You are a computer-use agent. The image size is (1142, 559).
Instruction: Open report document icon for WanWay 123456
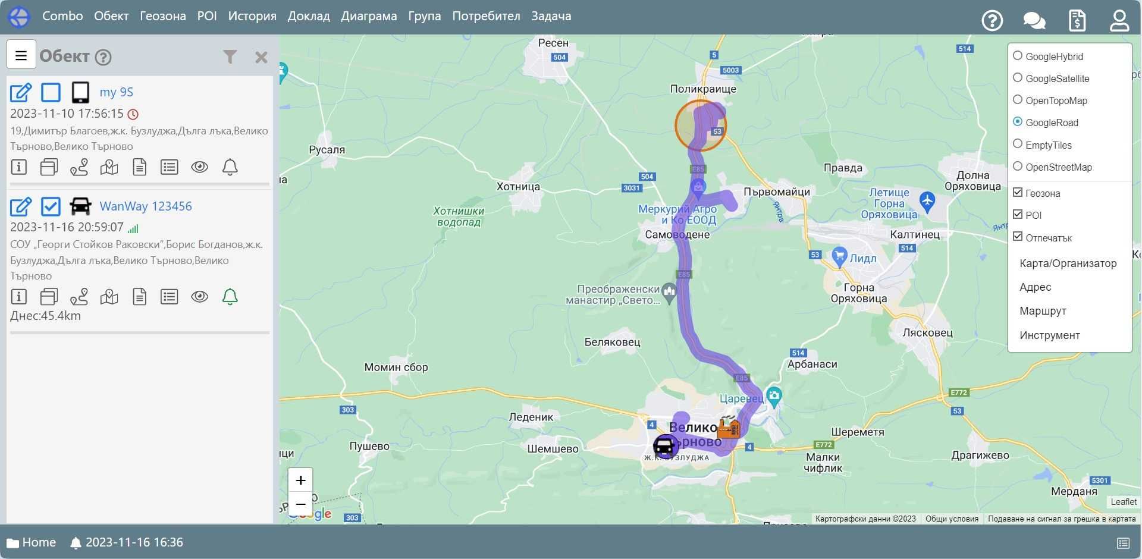click(x=139, y=296)
